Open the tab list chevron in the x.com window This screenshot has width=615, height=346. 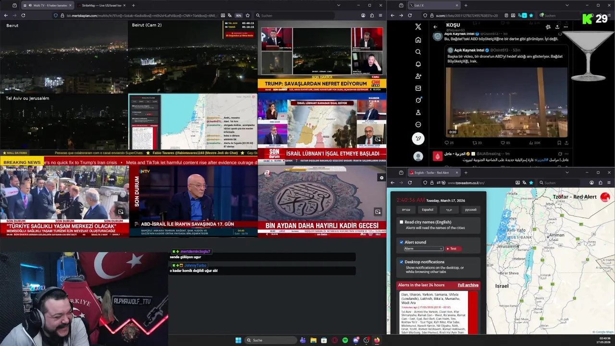567,5
